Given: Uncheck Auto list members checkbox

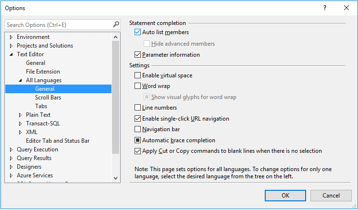Looking at the screenshot, I should [138, 33].
